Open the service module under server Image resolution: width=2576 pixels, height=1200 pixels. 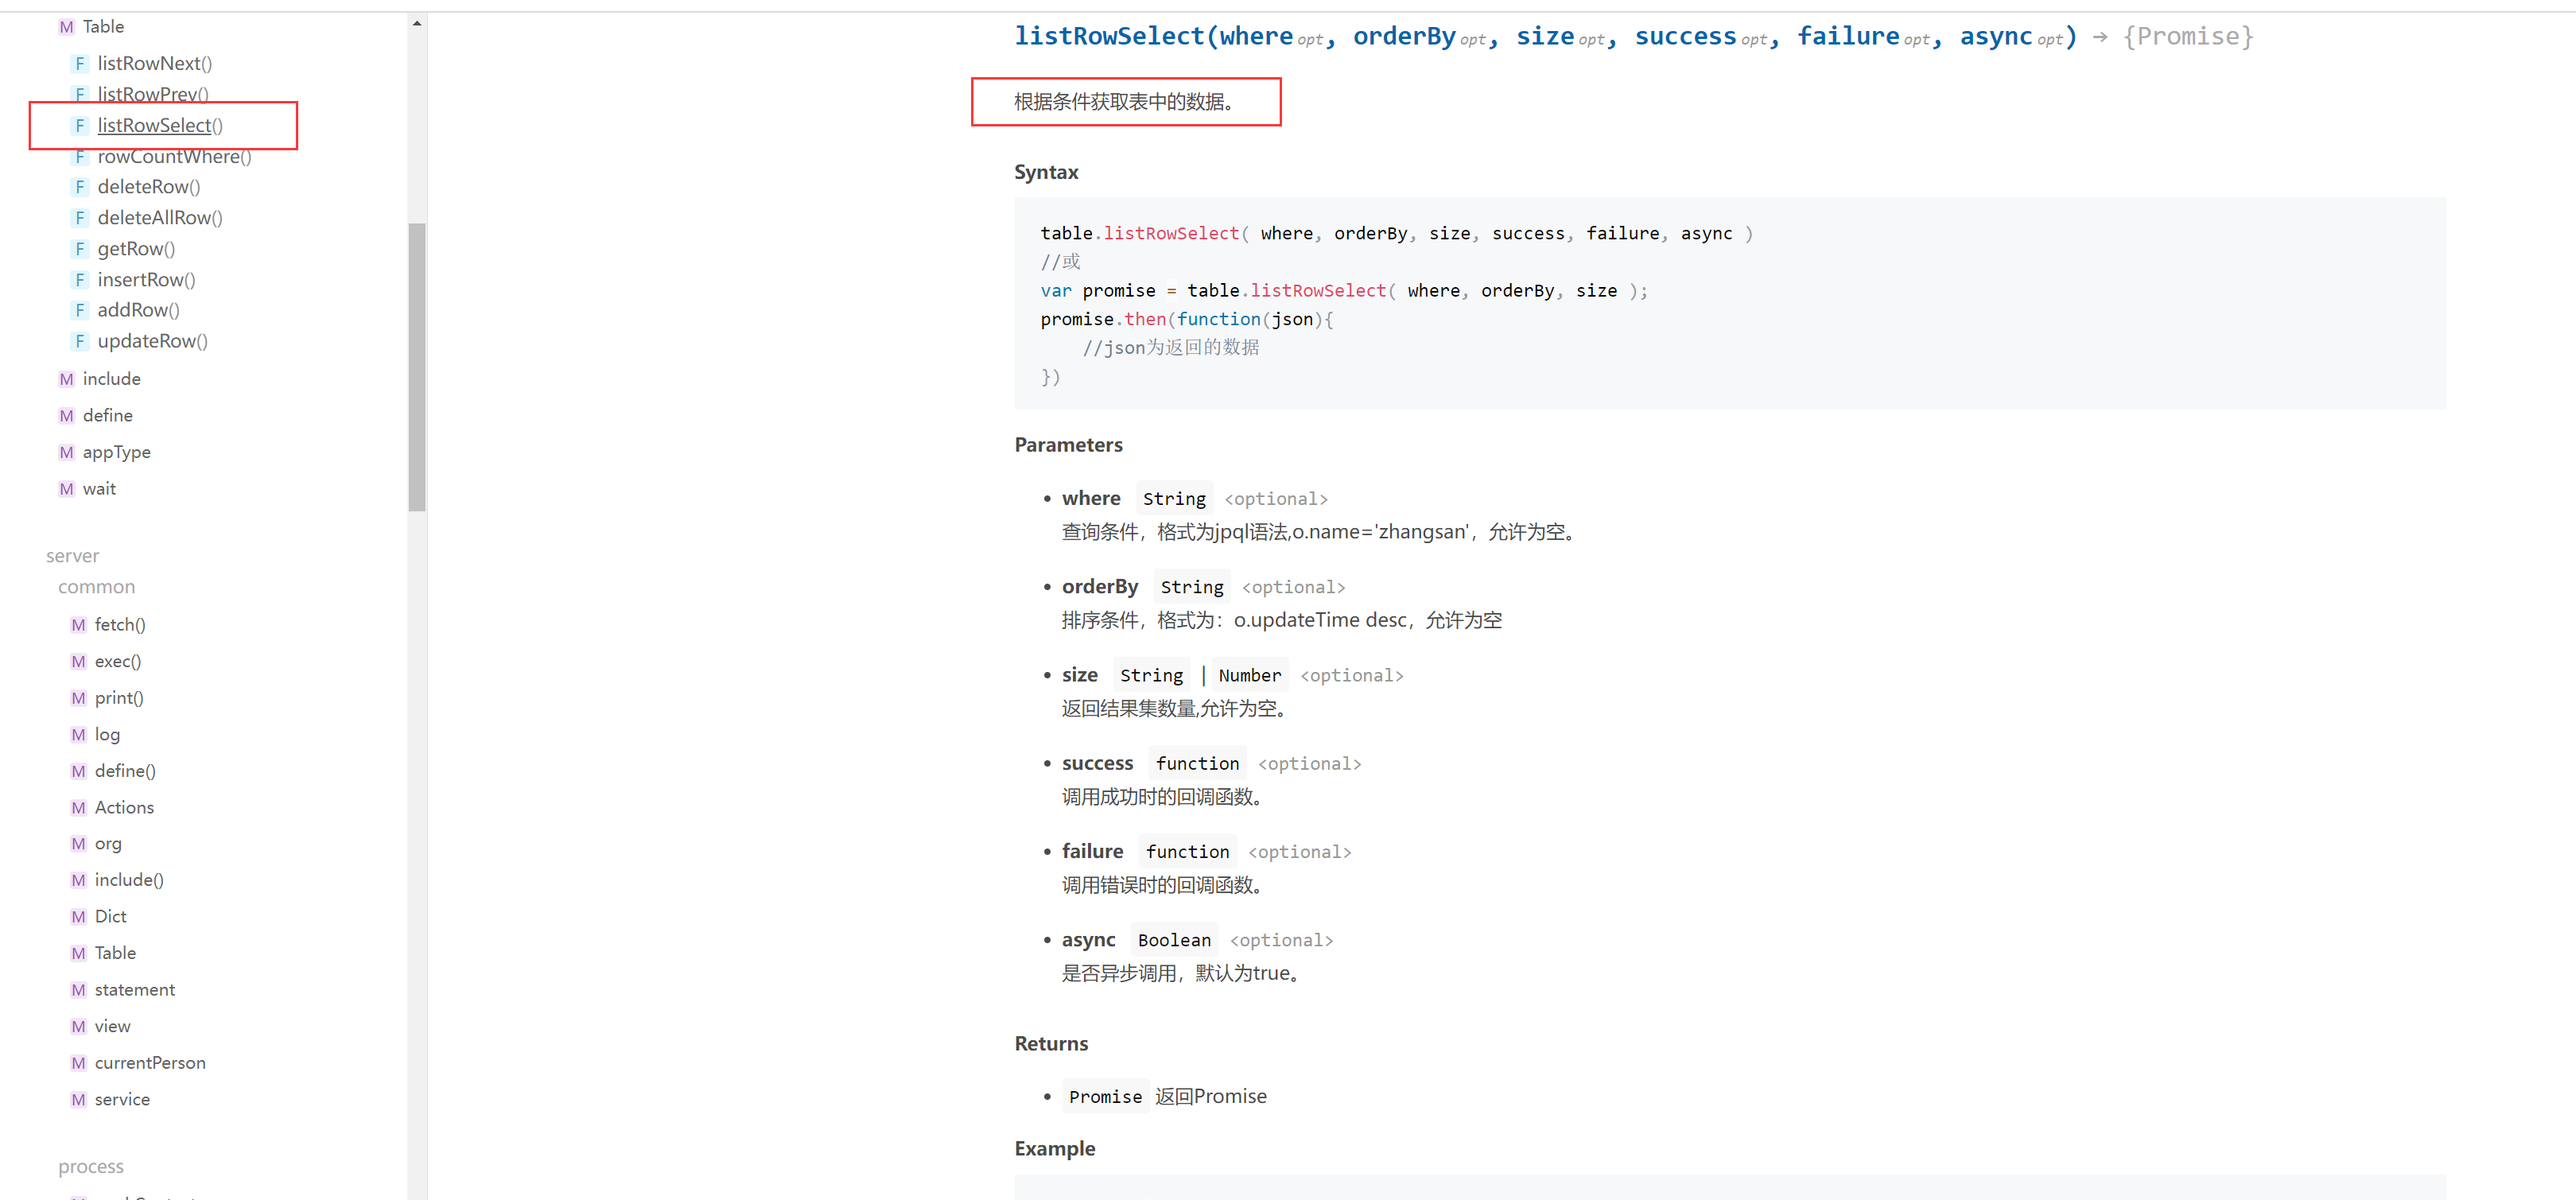tap(122, 1100)
